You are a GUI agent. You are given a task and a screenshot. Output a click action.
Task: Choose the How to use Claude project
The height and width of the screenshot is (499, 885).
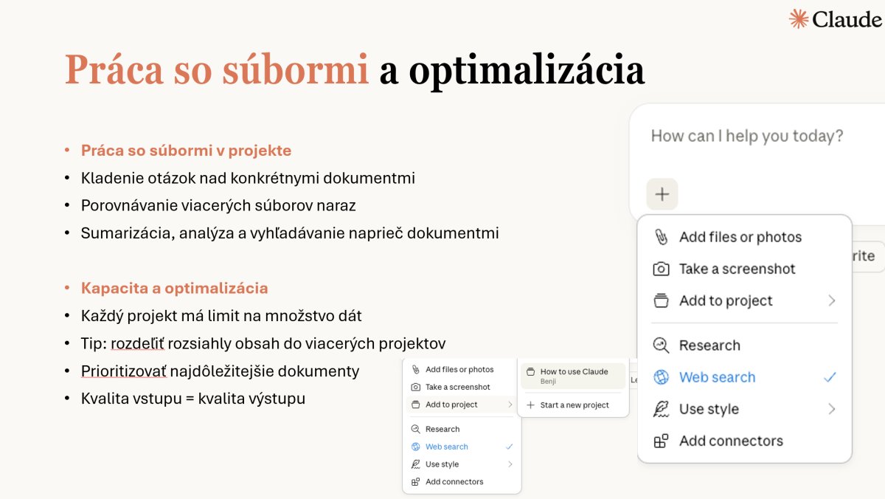(x=574, y=376)
